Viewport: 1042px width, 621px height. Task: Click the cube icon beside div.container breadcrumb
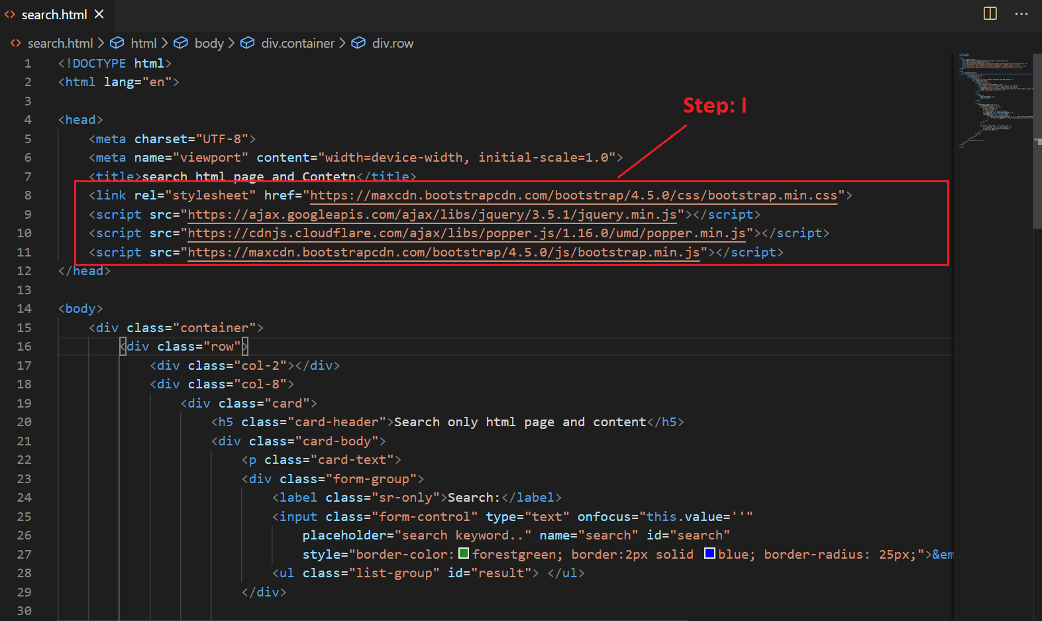[248, 43]
